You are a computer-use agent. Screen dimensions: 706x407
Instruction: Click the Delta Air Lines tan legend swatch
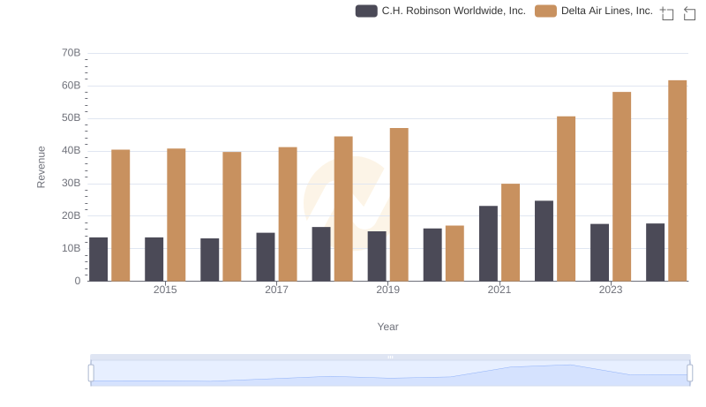tap(545, 11)
